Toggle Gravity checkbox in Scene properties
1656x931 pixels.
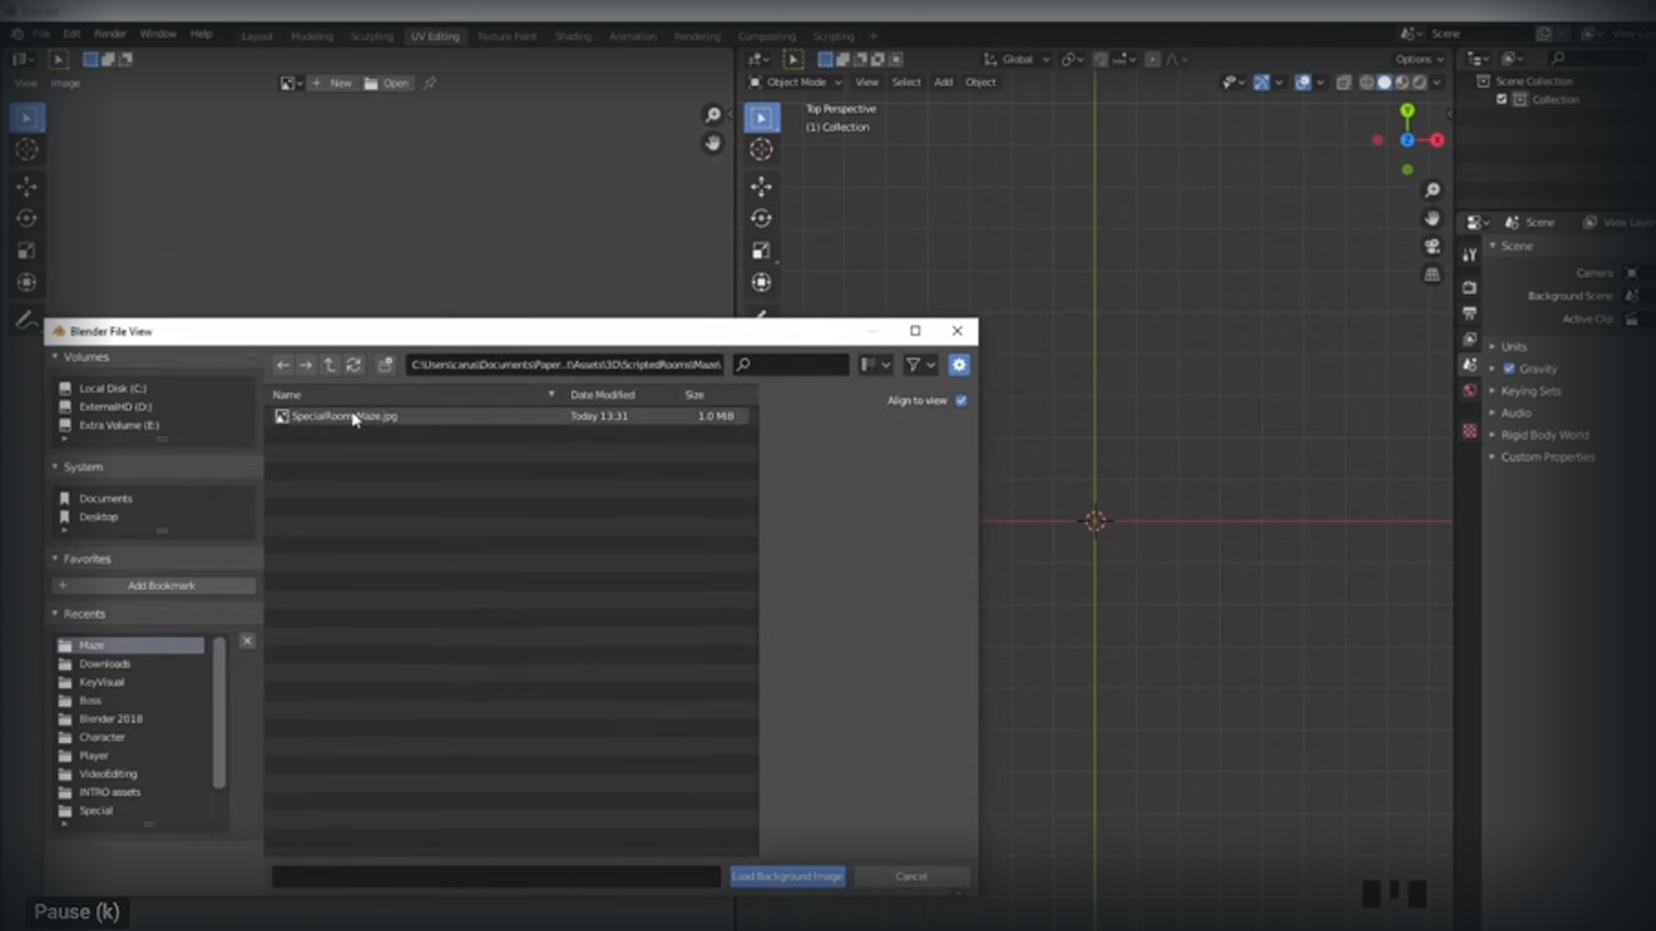(x=1509, y=369)
